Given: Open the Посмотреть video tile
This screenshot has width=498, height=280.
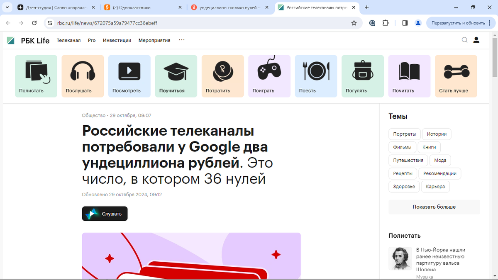Looking at the screenshot, I should click(129, 76).
